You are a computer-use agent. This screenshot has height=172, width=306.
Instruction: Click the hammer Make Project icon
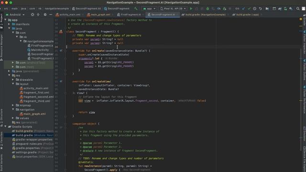(x=136, y=9)
